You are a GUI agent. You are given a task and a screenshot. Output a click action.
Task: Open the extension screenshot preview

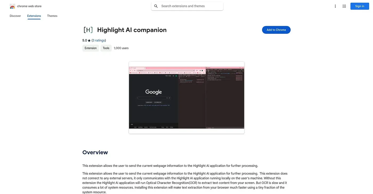click(186, 98)
